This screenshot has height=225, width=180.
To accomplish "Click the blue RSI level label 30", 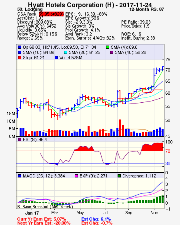I will pyautogui.click(x=168, y=163).
